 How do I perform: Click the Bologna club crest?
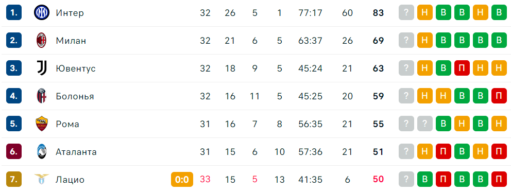(42, 96)
